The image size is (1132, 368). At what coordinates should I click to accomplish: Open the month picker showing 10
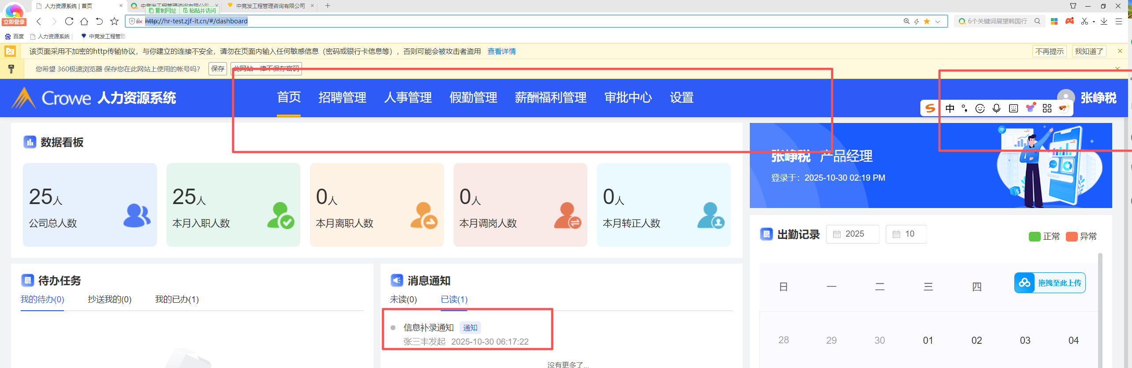click(x=906, y=234)
